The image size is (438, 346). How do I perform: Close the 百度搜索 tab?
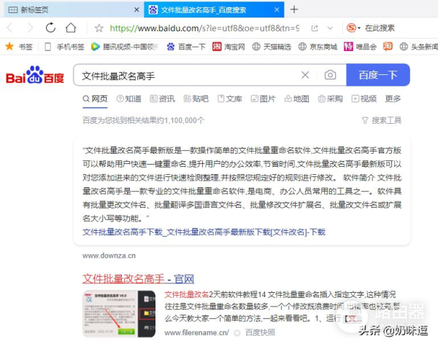[277, 10]
